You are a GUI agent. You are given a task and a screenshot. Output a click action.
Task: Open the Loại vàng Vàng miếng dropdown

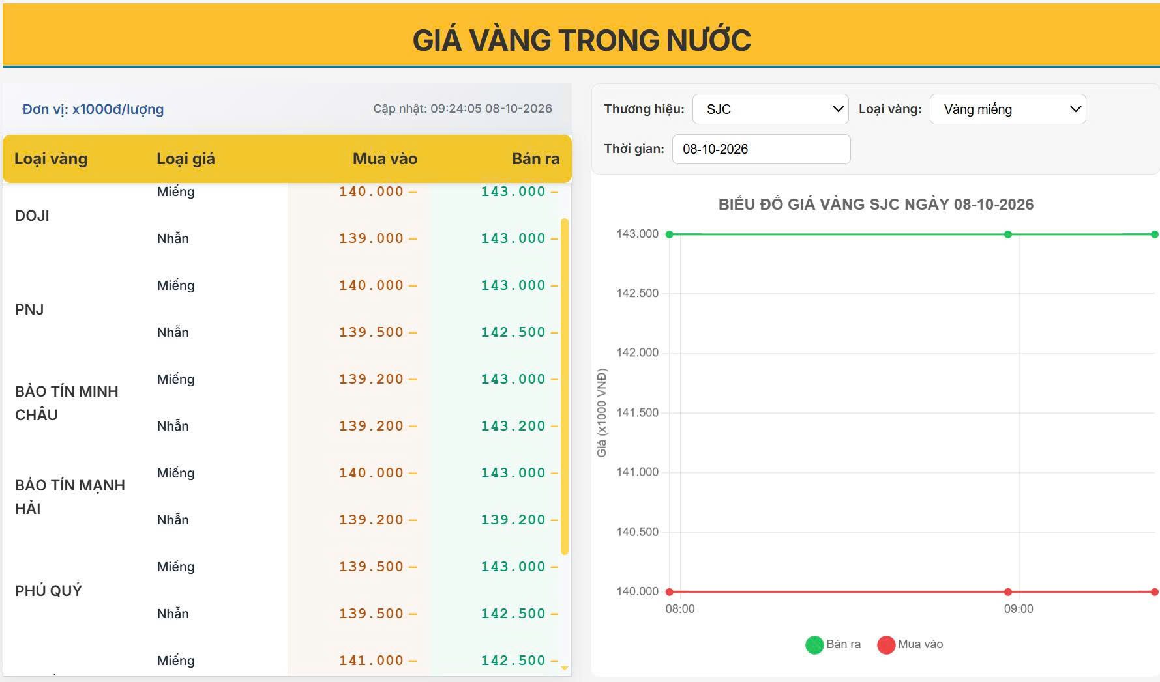[x=1007, y=109]
